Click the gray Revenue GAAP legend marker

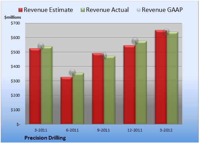pyautogui.click(x=139, y=10)
